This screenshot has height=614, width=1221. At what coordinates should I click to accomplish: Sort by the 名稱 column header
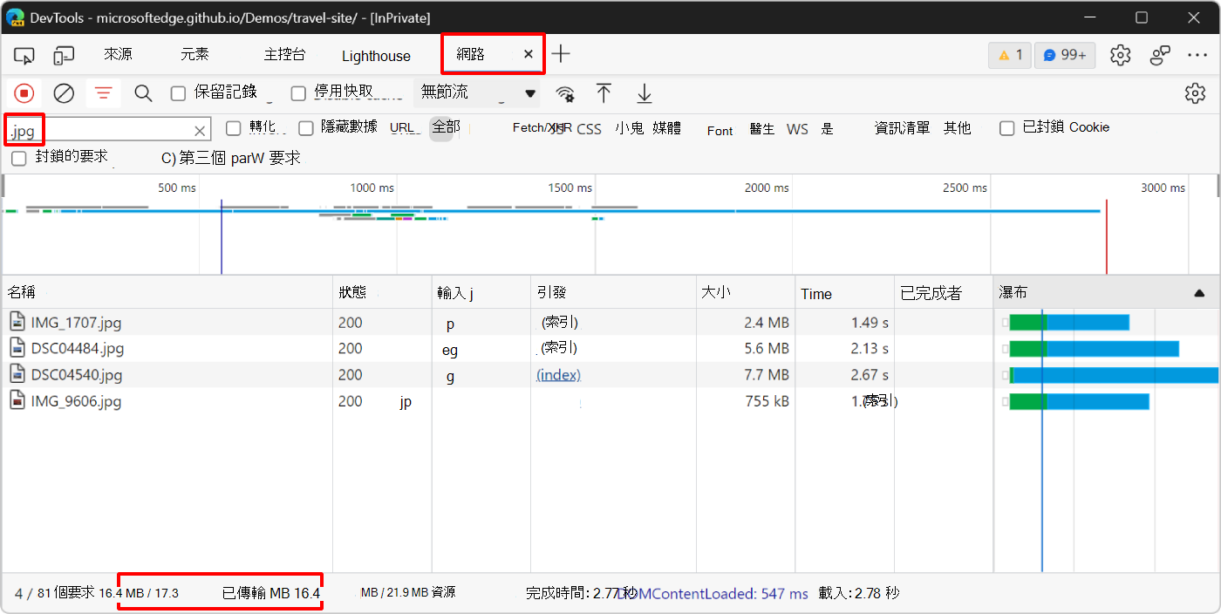coord(167,293)
